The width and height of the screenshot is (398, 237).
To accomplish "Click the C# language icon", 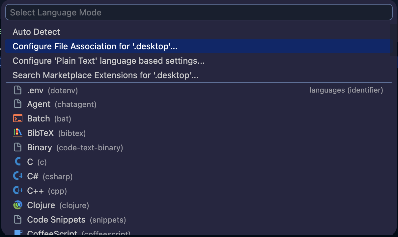I will click(x=17, y=176).
